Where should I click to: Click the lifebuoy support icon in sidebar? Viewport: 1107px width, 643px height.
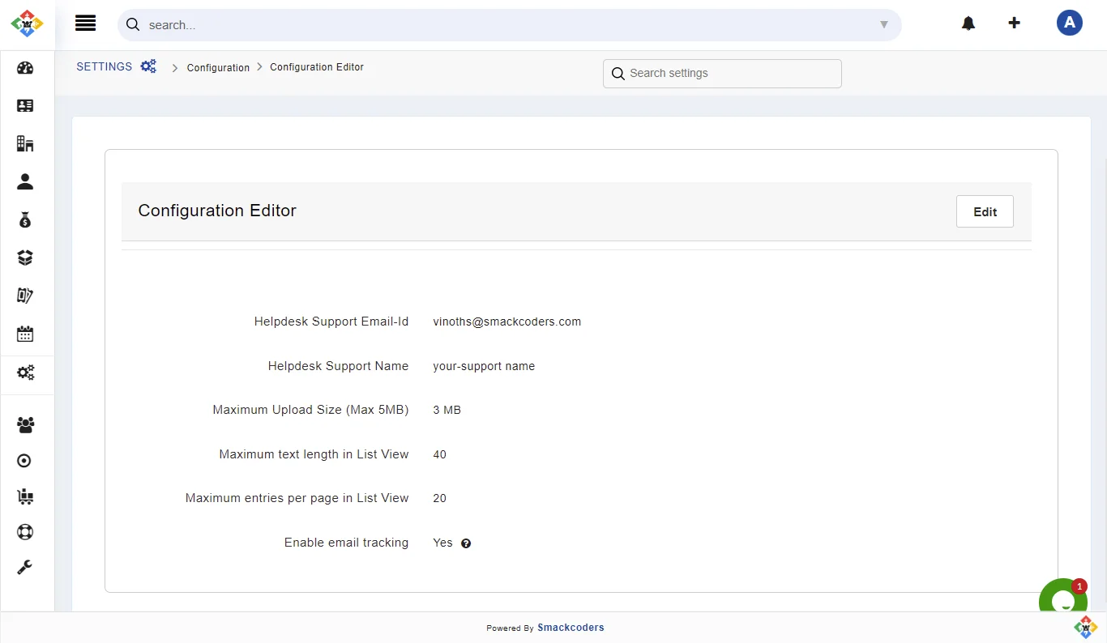25,532
